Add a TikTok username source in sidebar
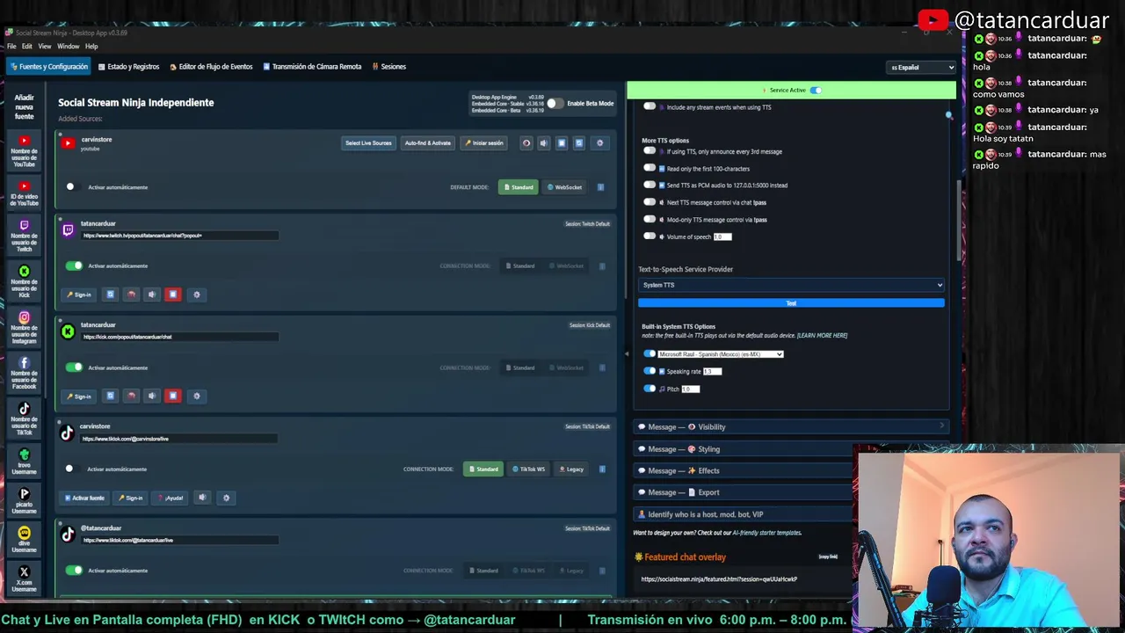Screen dimensions: 1125x633 pos(24,418)
